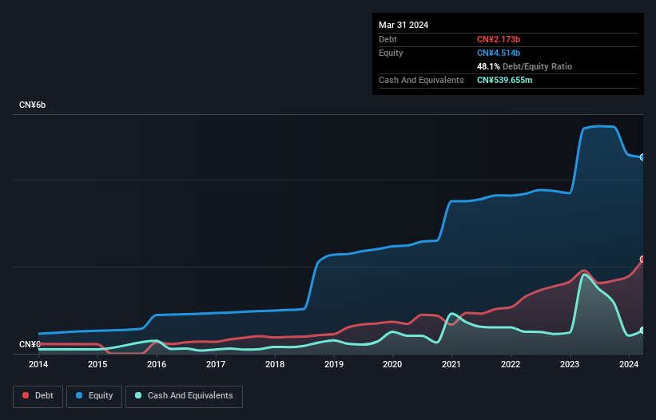Click the 2020 x-axis label
656x420 pixels.
(392, 364)
